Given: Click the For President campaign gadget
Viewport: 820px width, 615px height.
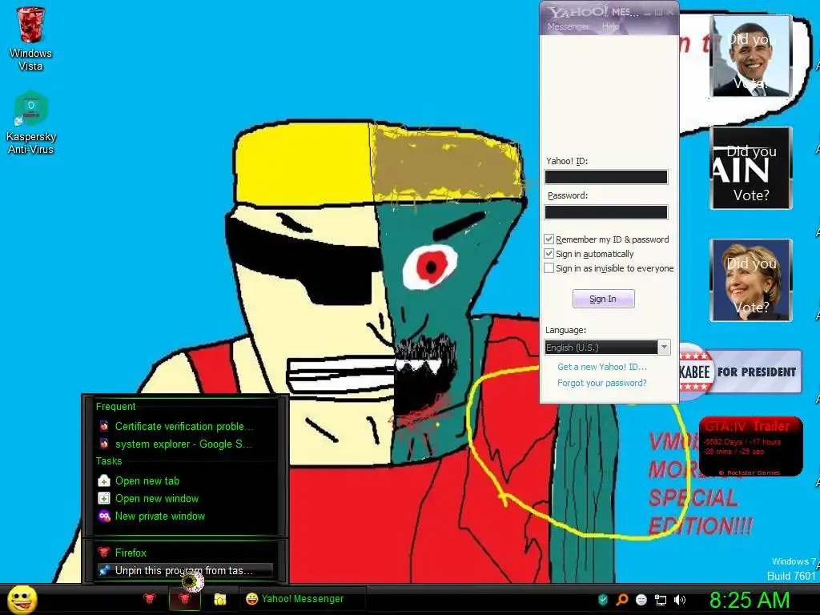Looking at the screenshot, I should tap(741, 372).
